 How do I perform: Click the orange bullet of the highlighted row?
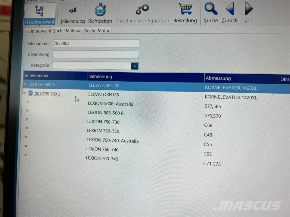coord(25,84)
